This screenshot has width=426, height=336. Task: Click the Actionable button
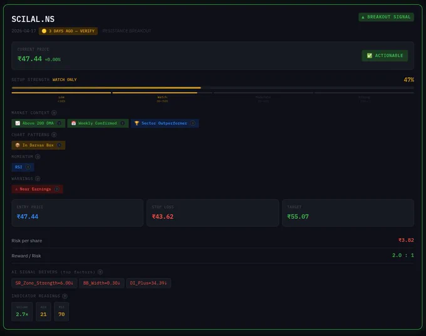(x=385, y=55)
